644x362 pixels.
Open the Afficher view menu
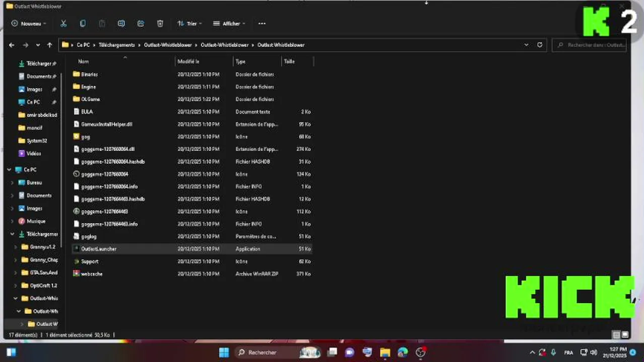[x=229, y=24]
